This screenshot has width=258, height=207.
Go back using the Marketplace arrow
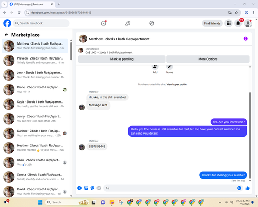point(6,35)
